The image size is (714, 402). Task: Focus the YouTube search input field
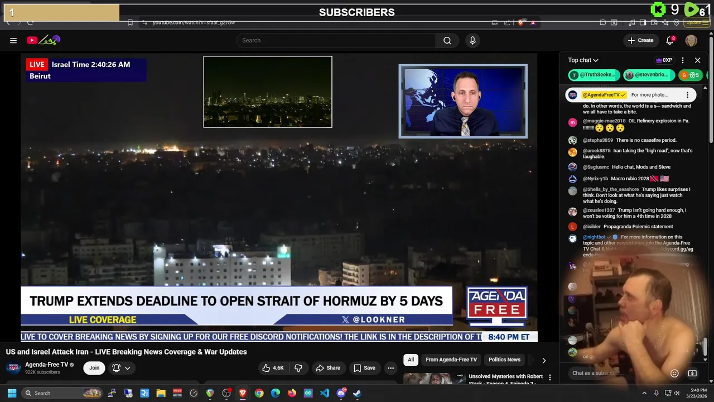[x=336, y=40]
